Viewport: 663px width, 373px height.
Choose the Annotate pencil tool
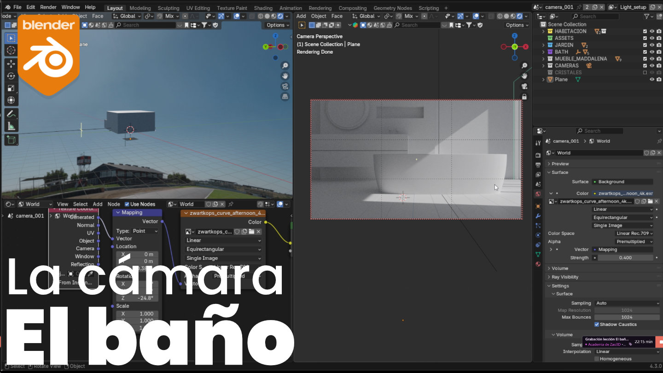pyautogui.click(x=11, y=114)
